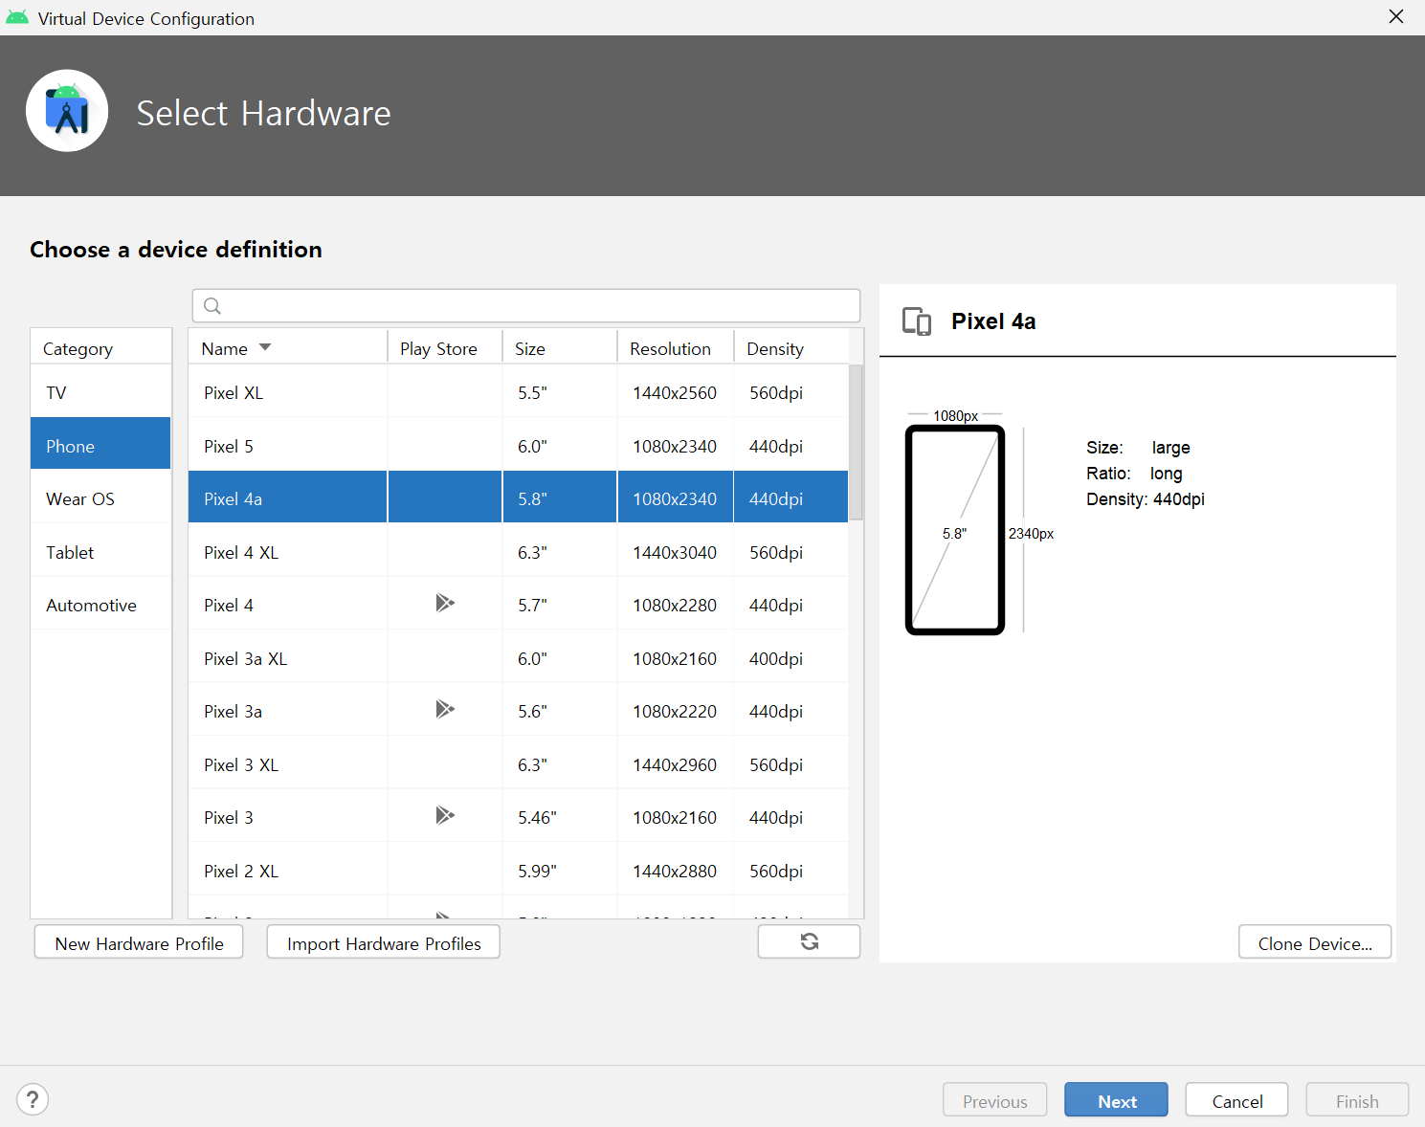
Task: Click the disabled Previous button
Action: point(994,1100)
